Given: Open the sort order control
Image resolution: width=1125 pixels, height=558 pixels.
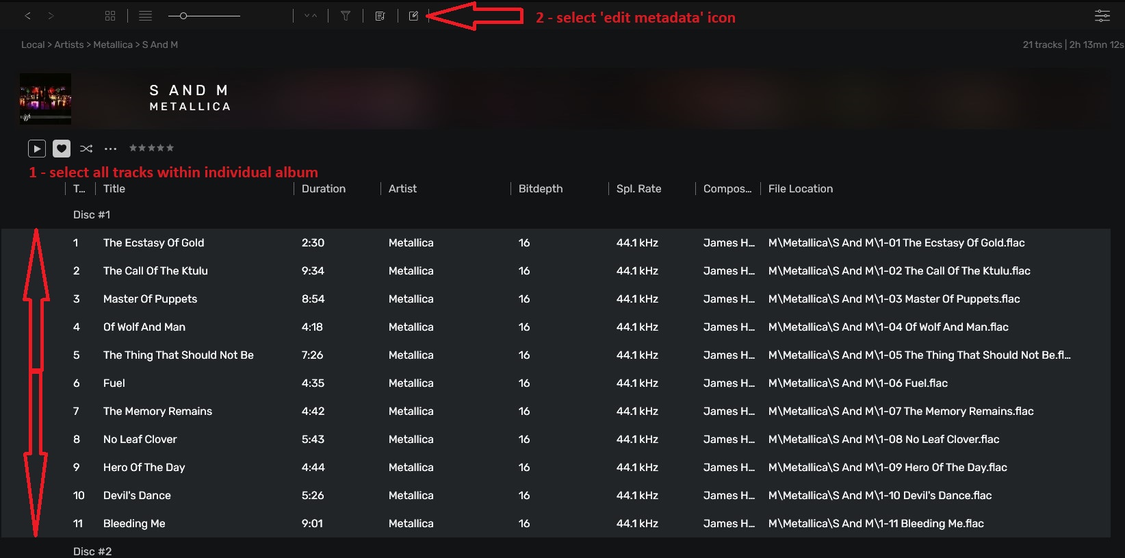Looking at the screenshot, I should pos(311,16).
